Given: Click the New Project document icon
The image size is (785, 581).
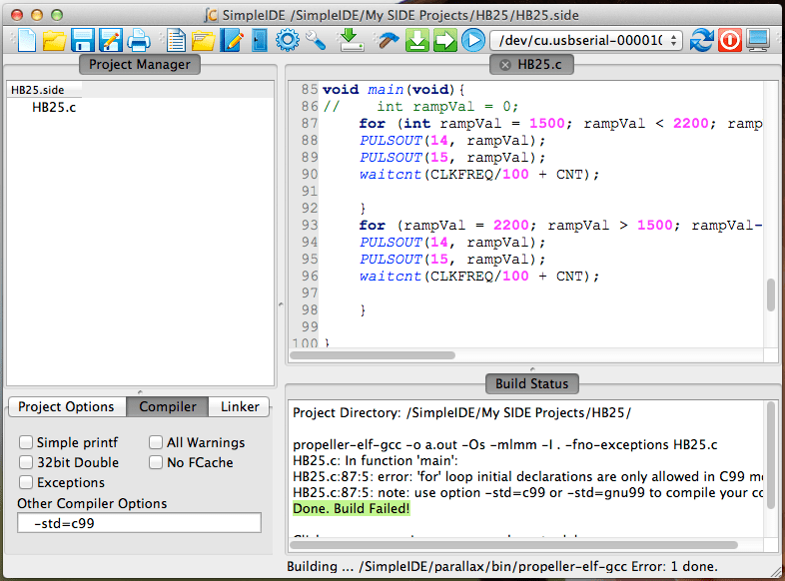Looking at the screenshot, I should pyautogui.click(x=176, y=40).
